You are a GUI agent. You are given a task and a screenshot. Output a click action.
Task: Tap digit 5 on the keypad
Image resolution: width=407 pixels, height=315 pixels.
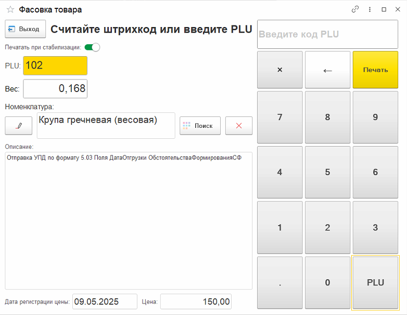pos(327,172)
